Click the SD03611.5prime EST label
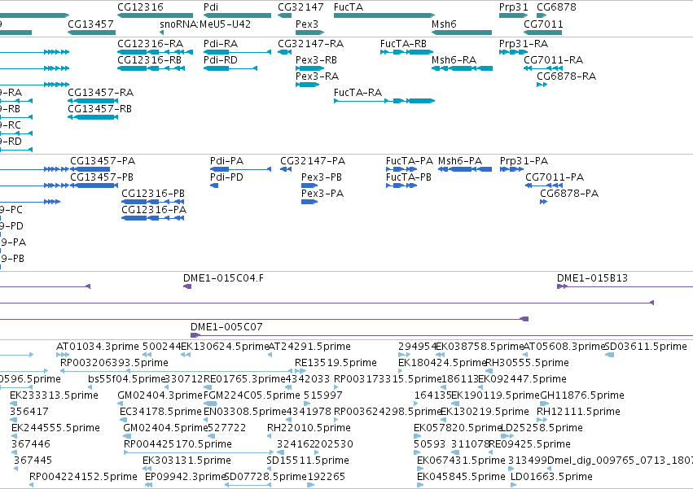Screen dimensions: 693x489 646,347
